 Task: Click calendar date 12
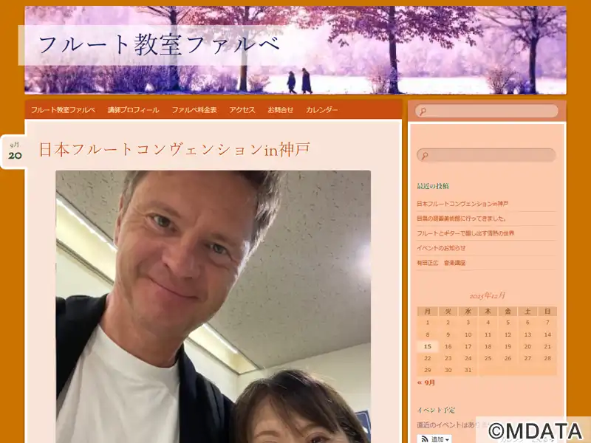coord(508,335)
